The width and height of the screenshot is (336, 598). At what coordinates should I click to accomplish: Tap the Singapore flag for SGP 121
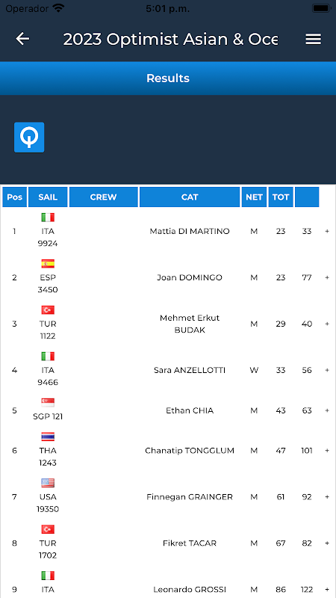[48, 402]
